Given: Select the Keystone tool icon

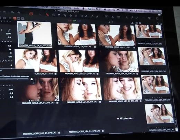Looking at the screenshot, I should pyautogui.click(x=76, y=16).
